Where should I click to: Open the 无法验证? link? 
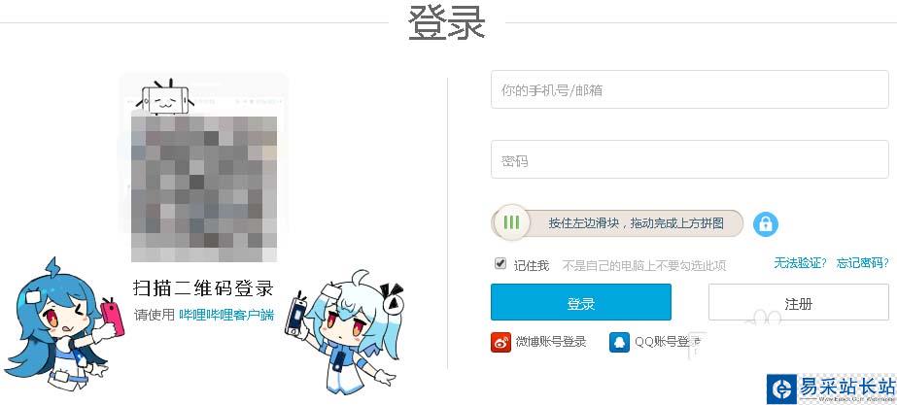click(x=801, y=263)
